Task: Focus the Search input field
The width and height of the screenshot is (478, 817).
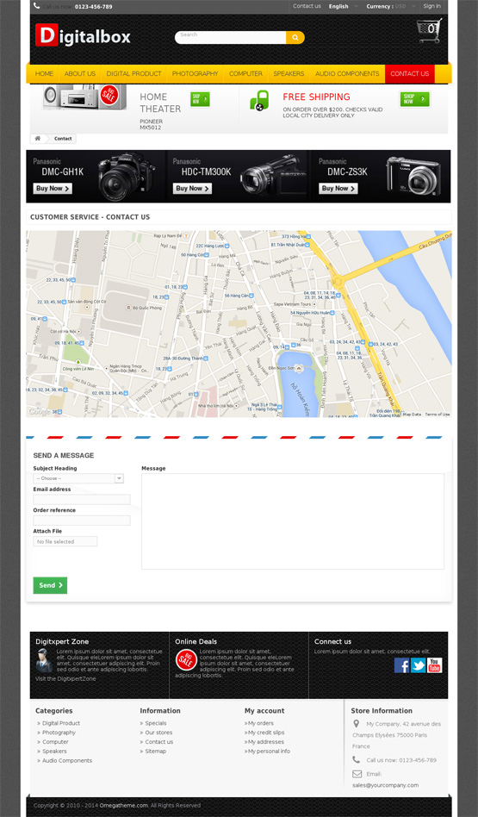Action: (231, 38)
